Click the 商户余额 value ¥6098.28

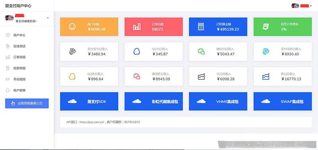pos(97,29)
